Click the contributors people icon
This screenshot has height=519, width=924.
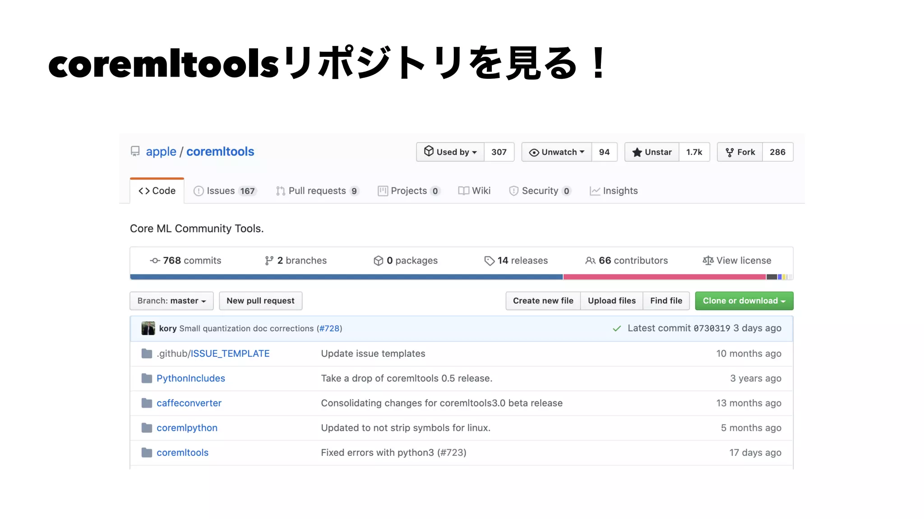coord(590,261)
